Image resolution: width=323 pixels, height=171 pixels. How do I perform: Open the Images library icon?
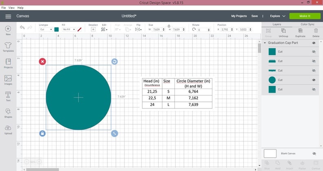[x=8, y=80]
